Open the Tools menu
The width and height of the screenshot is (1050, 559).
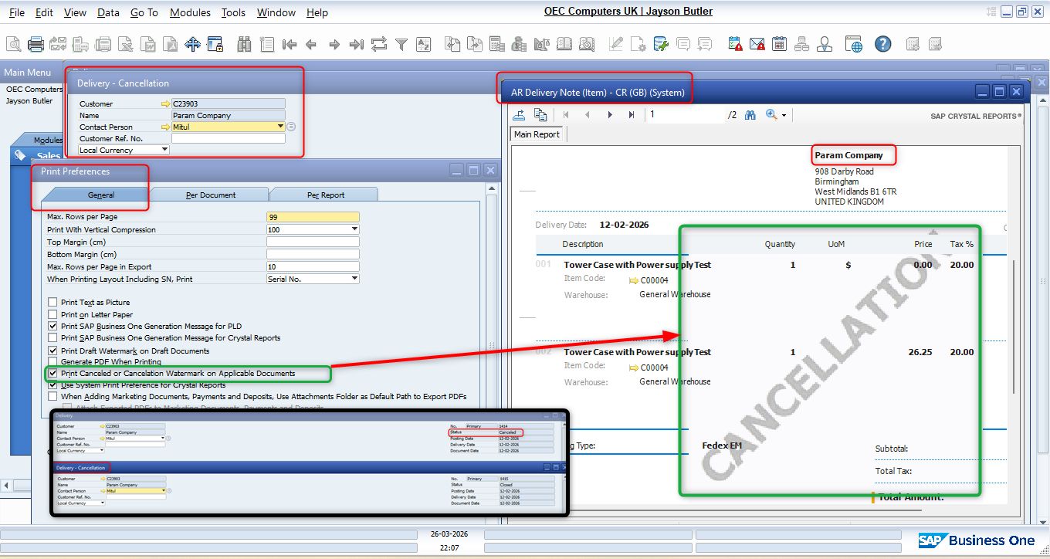click(233, 12)
